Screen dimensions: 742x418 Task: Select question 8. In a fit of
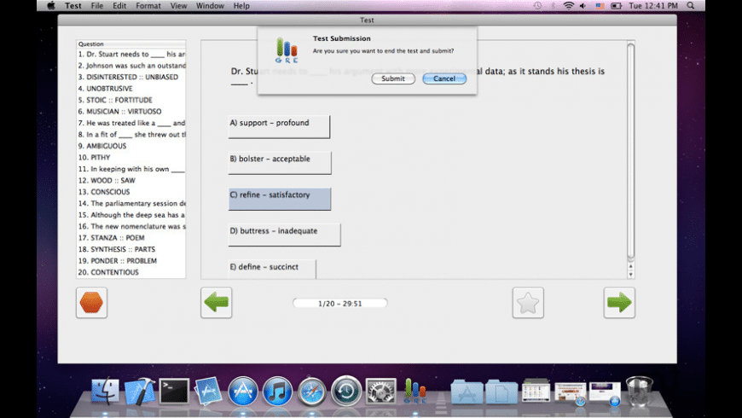coord(131,135)
